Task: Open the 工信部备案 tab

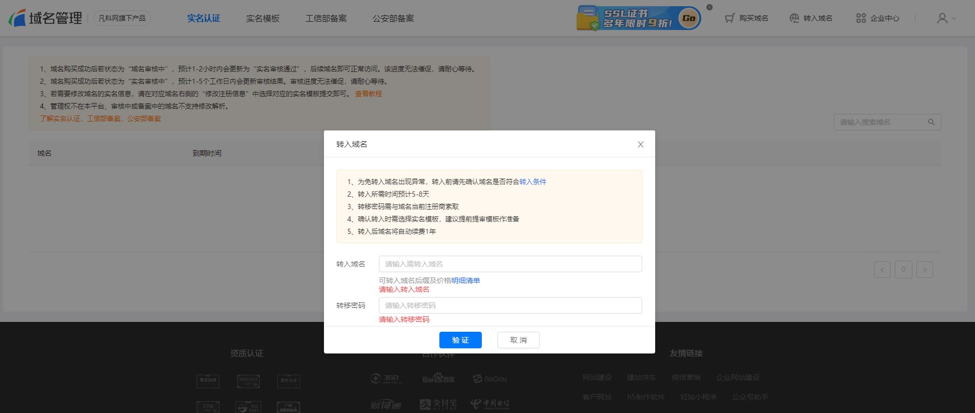Action: click(x=326, y=18)
